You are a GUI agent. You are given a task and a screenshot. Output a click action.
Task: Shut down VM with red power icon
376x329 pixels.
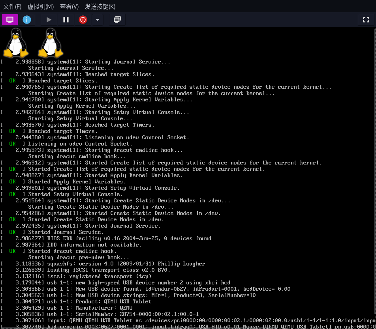83,20
